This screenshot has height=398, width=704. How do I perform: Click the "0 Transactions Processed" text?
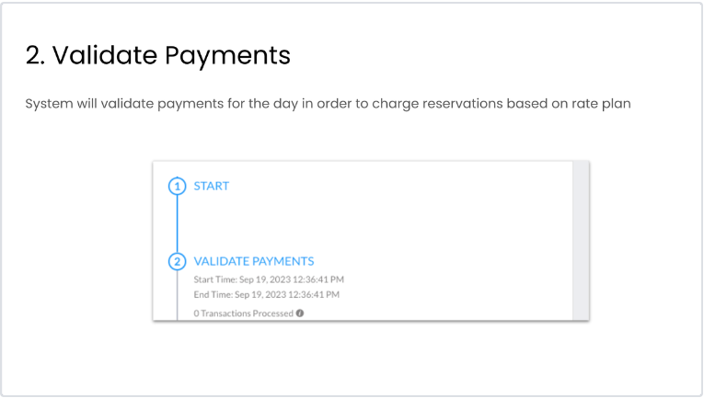pos(243,313)
